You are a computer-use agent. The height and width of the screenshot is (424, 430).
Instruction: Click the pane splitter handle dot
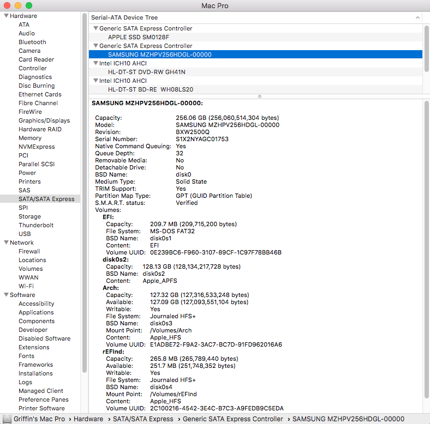coord(260,96)
